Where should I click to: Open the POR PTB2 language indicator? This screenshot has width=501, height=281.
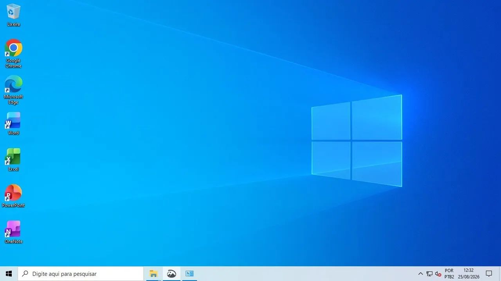coord(449,274)
